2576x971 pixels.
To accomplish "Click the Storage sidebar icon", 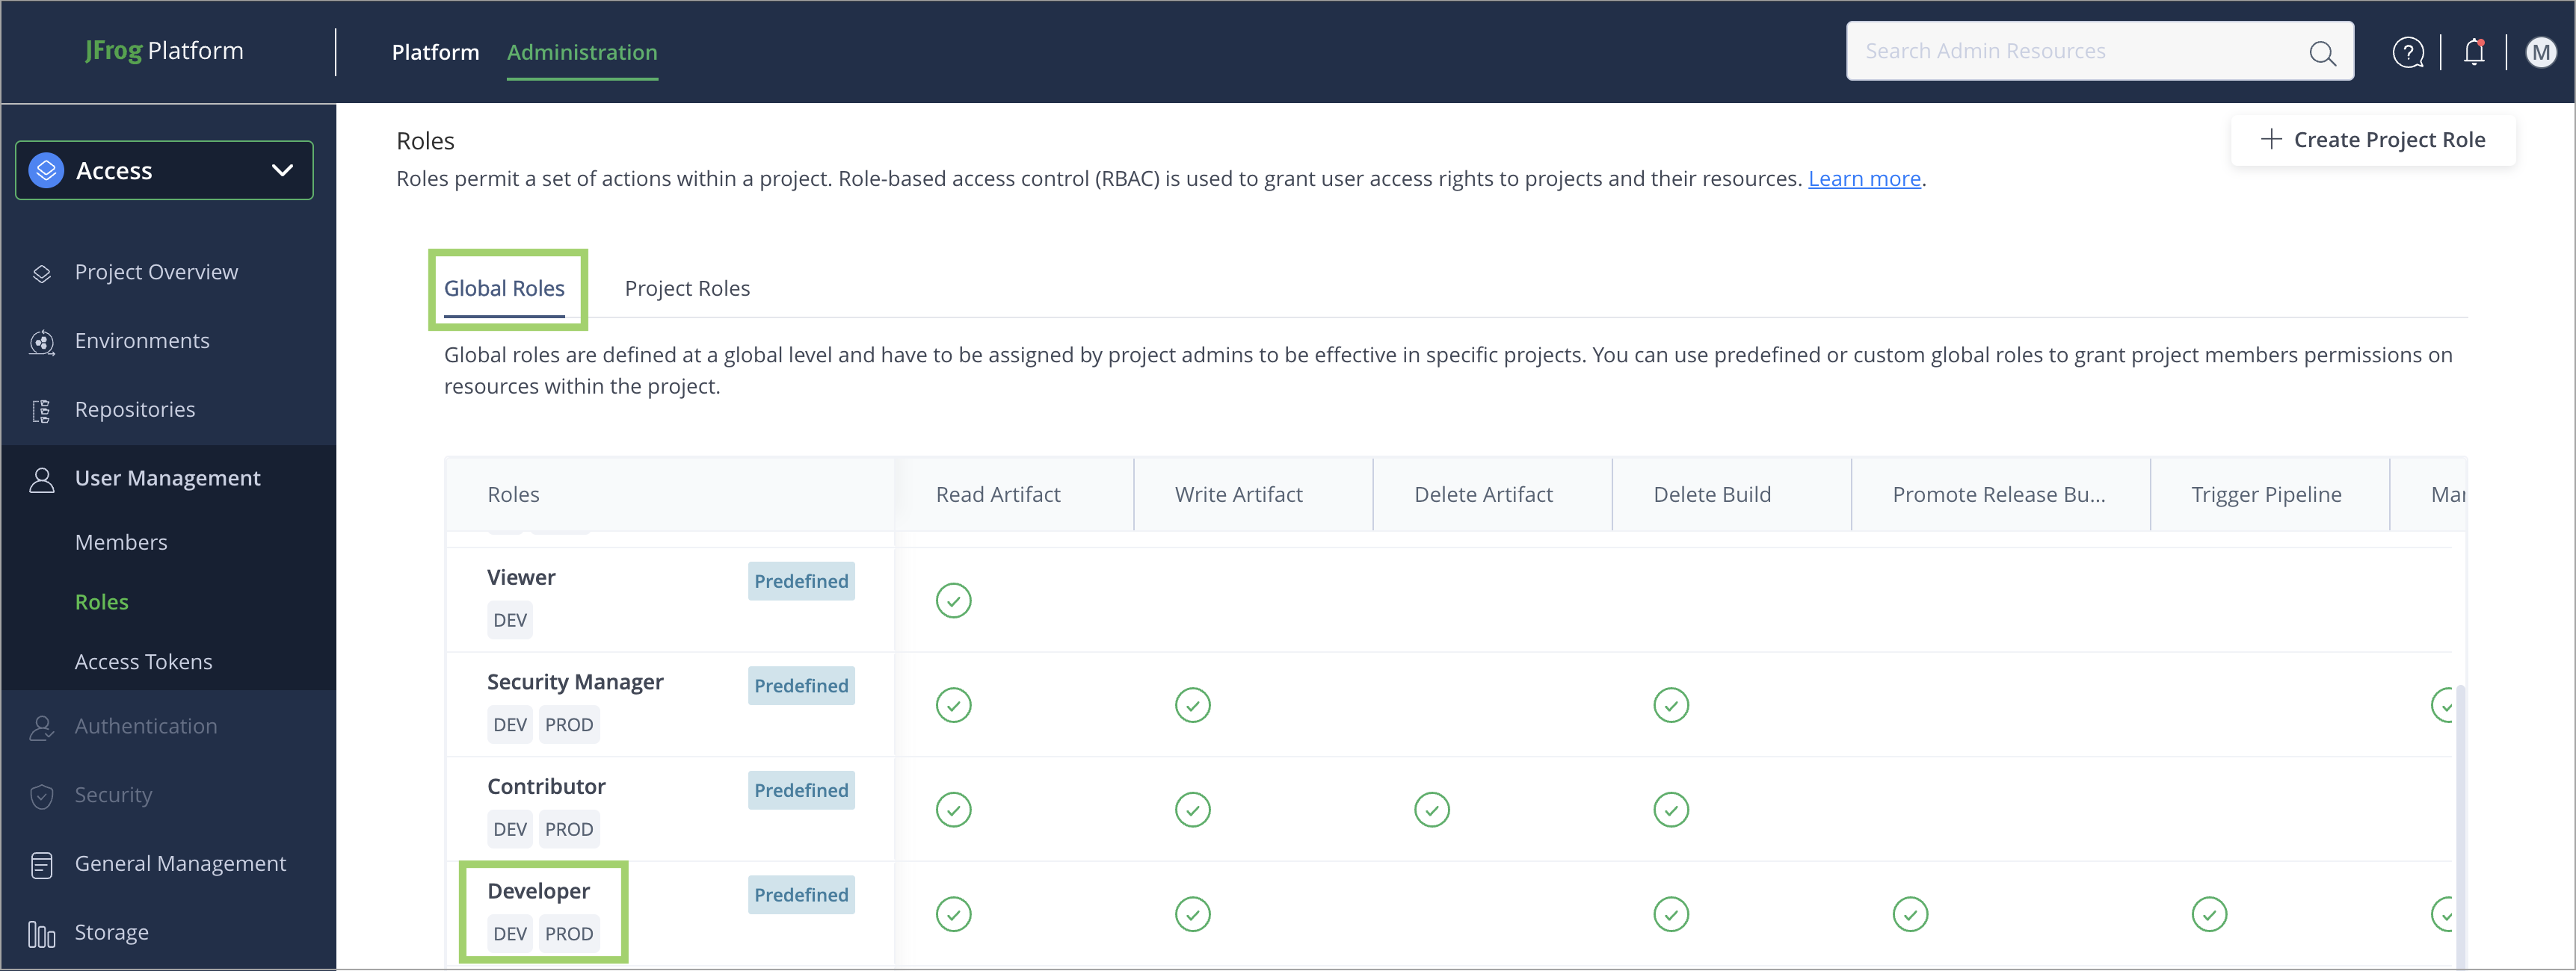I will pos(42,933).
